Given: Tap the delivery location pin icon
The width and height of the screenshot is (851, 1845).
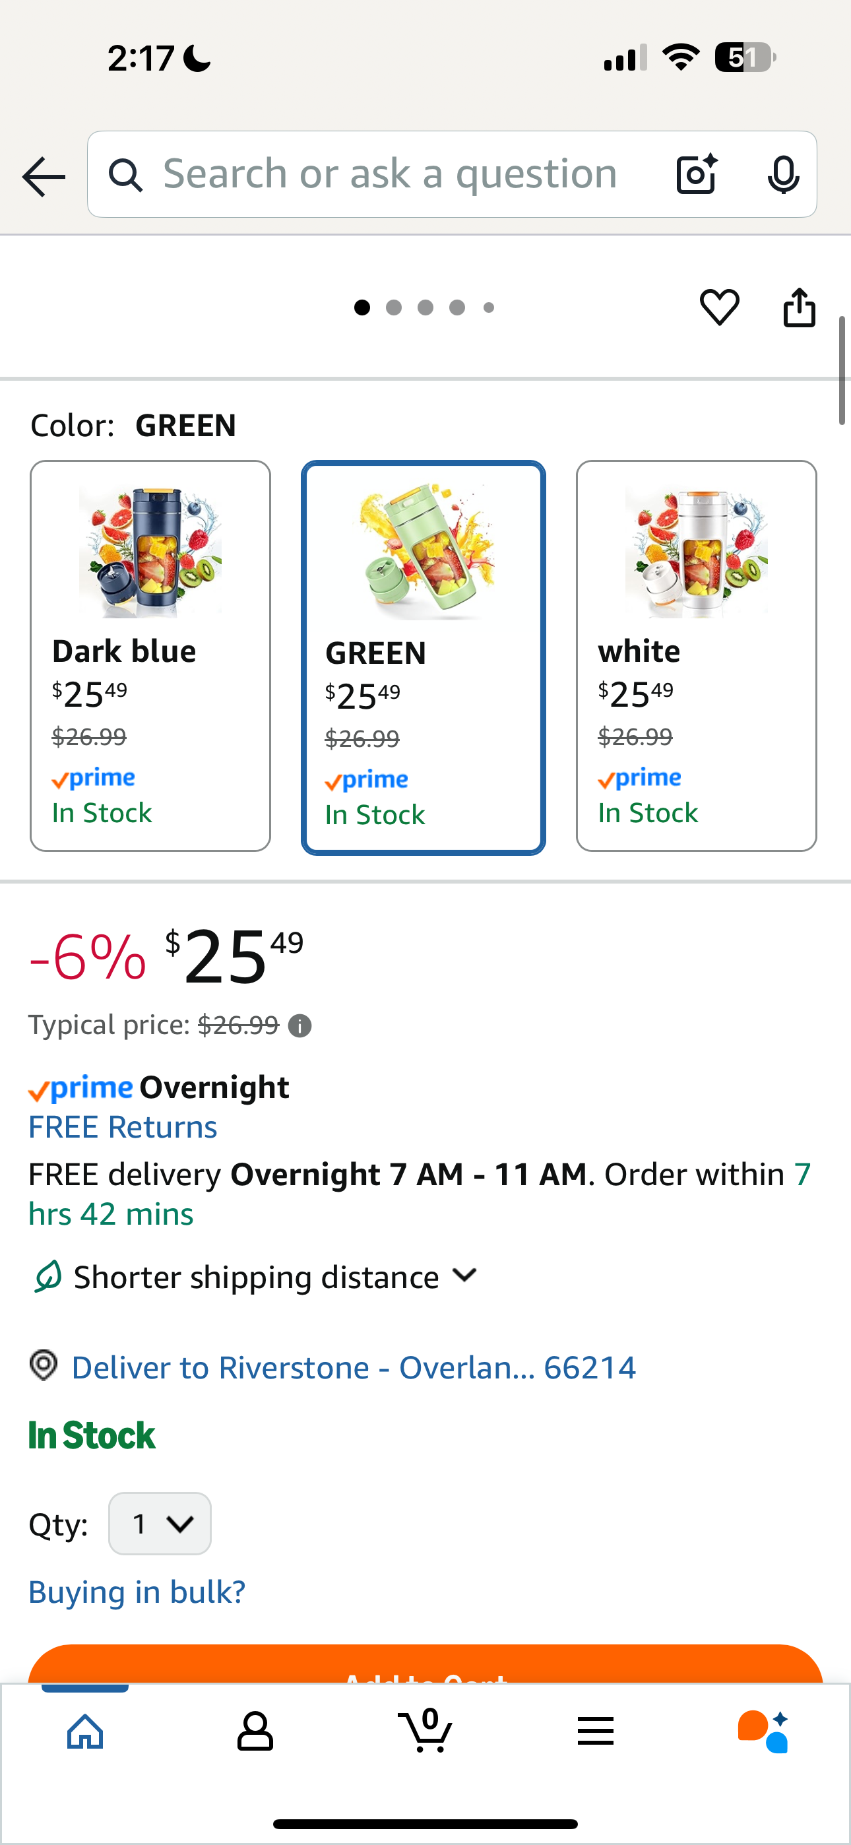Looking at the screenshot, I should pos(44,1365).
